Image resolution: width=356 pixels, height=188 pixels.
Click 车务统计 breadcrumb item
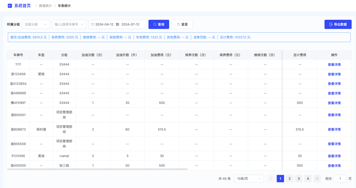click(64, 6)
